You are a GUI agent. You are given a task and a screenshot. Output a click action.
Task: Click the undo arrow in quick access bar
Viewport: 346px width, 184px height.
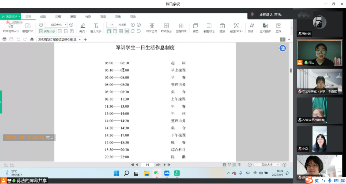click(18, 39)
